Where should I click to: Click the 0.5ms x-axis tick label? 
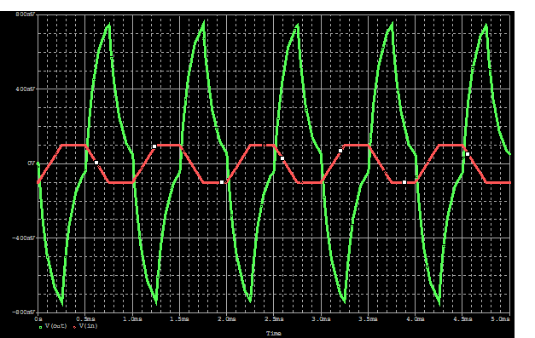[x=85, y=319]
